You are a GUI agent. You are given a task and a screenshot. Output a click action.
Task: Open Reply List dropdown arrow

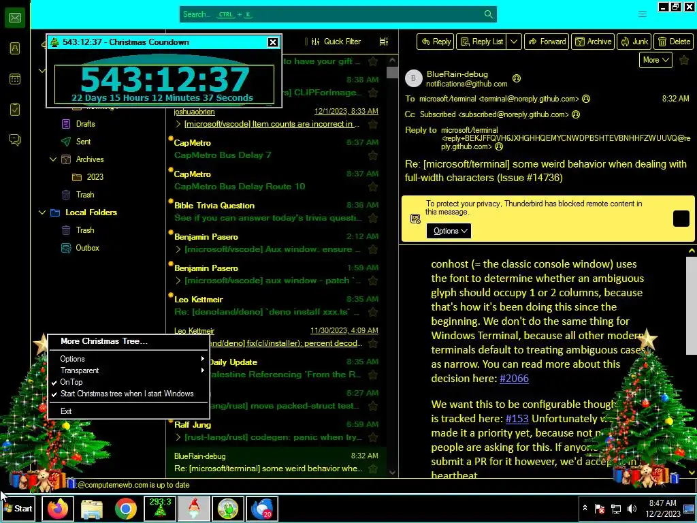coord(514,42)
